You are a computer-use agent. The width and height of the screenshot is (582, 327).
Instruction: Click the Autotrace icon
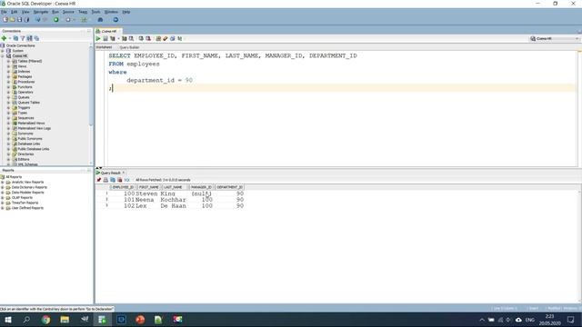[125, 38]
